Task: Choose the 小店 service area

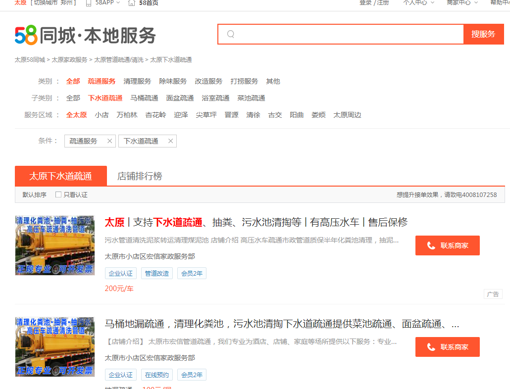Action: 102,115
